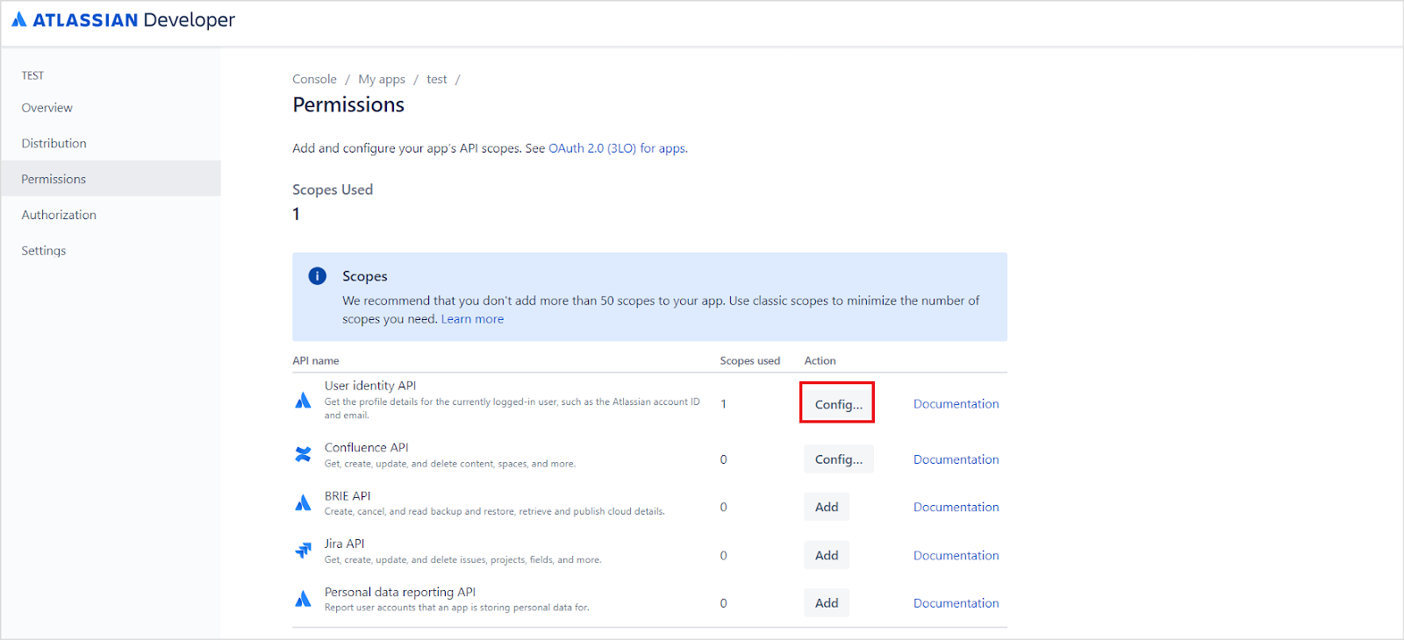Add the Jira API
The height and width of the screenshot is (640, 1404).
click(827, 555)
